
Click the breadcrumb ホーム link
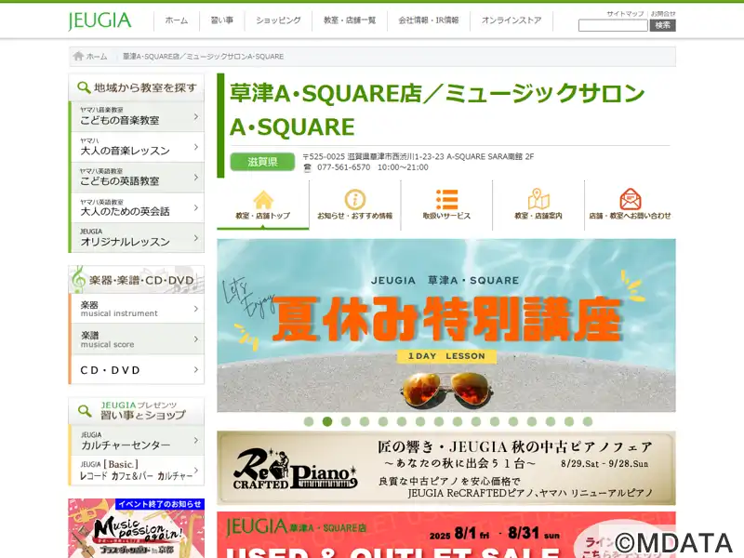[97, 57]
